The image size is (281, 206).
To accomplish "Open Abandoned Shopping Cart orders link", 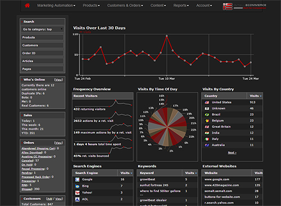I will click(38, 148).
